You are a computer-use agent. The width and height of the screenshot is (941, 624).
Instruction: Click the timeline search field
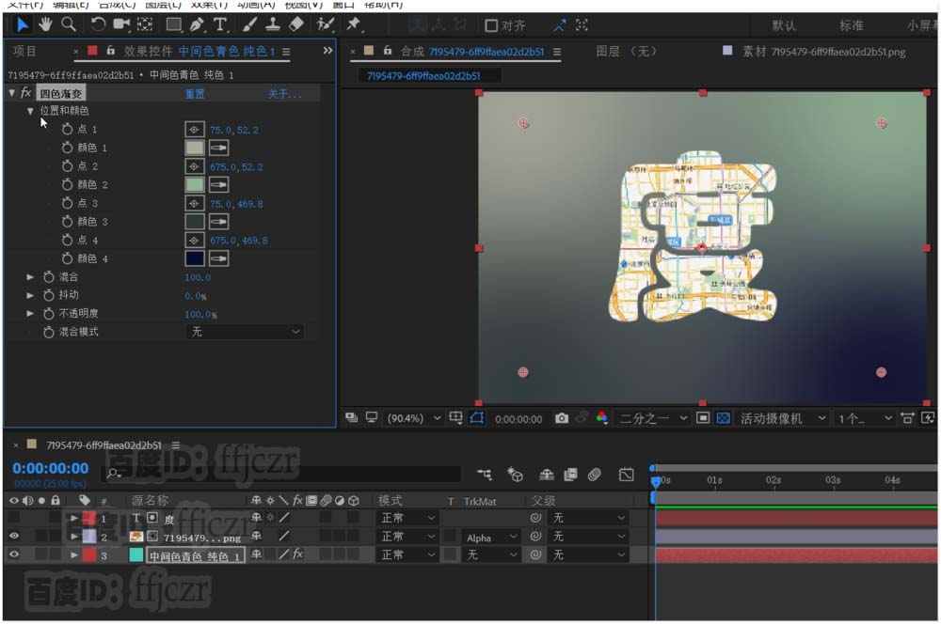pyautogui.click(x=282, y=474)
